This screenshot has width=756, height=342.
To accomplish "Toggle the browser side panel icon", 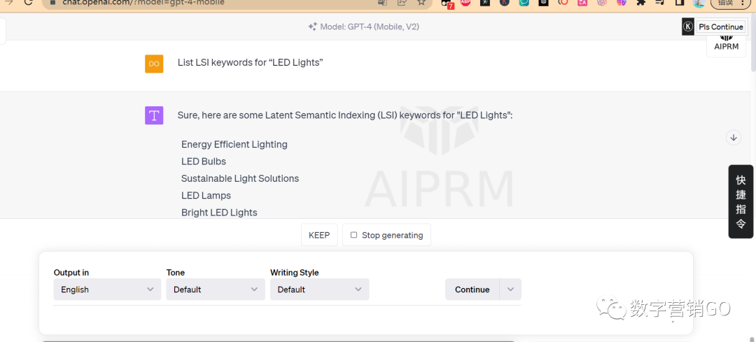I will 679,2.
